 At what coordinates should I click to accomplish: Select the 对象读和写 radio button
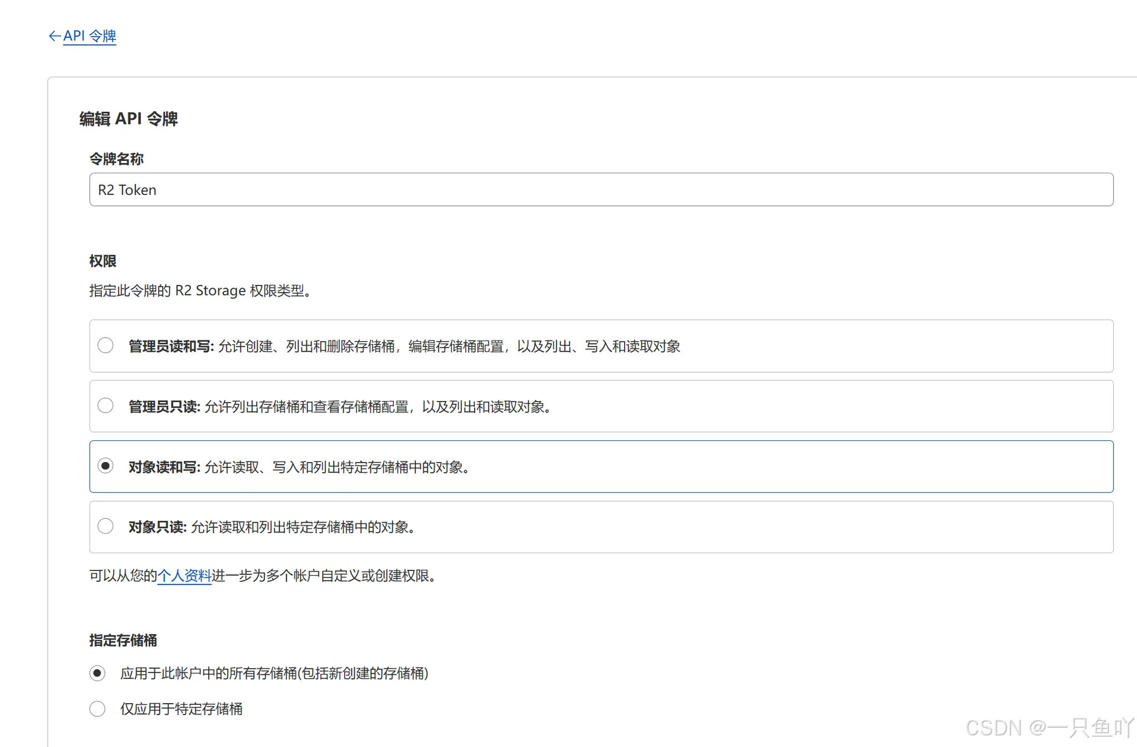coord(105,466)
